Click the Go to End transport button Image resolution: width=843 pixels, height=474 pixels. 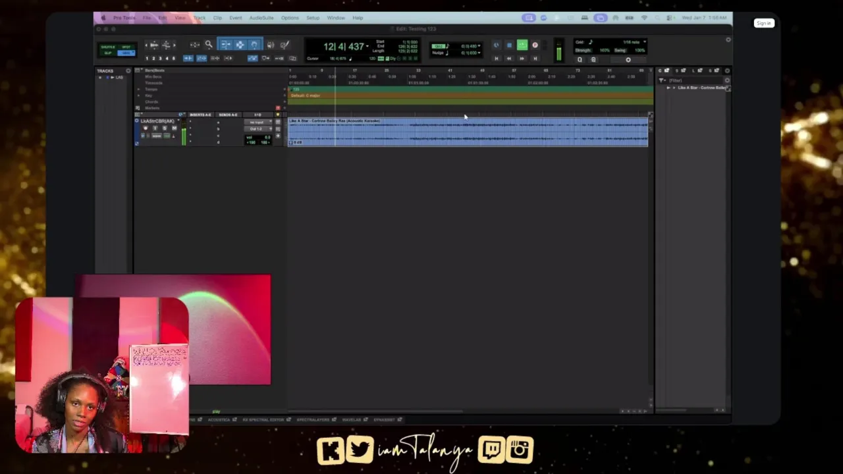click(535, 59)
